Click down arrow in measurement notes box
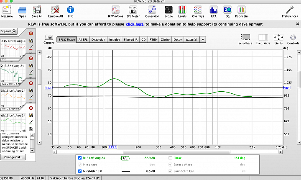The height and width of the screenshot is (180, 301). point(32,151)
